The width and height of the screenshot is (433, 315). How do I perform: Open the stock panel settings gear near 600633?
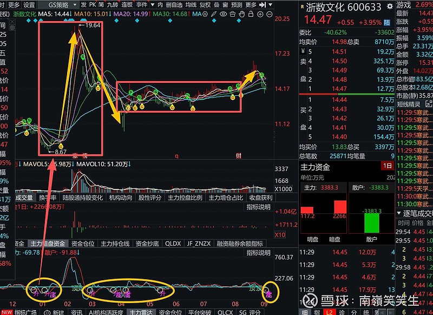(390, 6)
